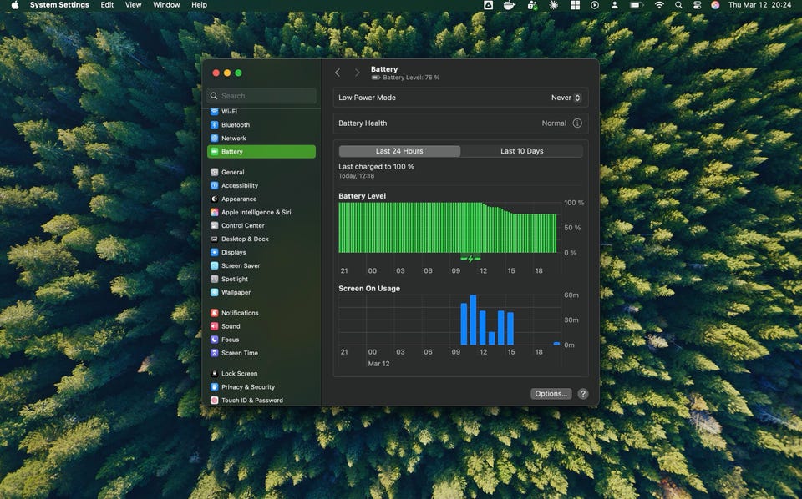Go back using the left chevron
This screenshot has height=499, width=802.
coord(338,73)
